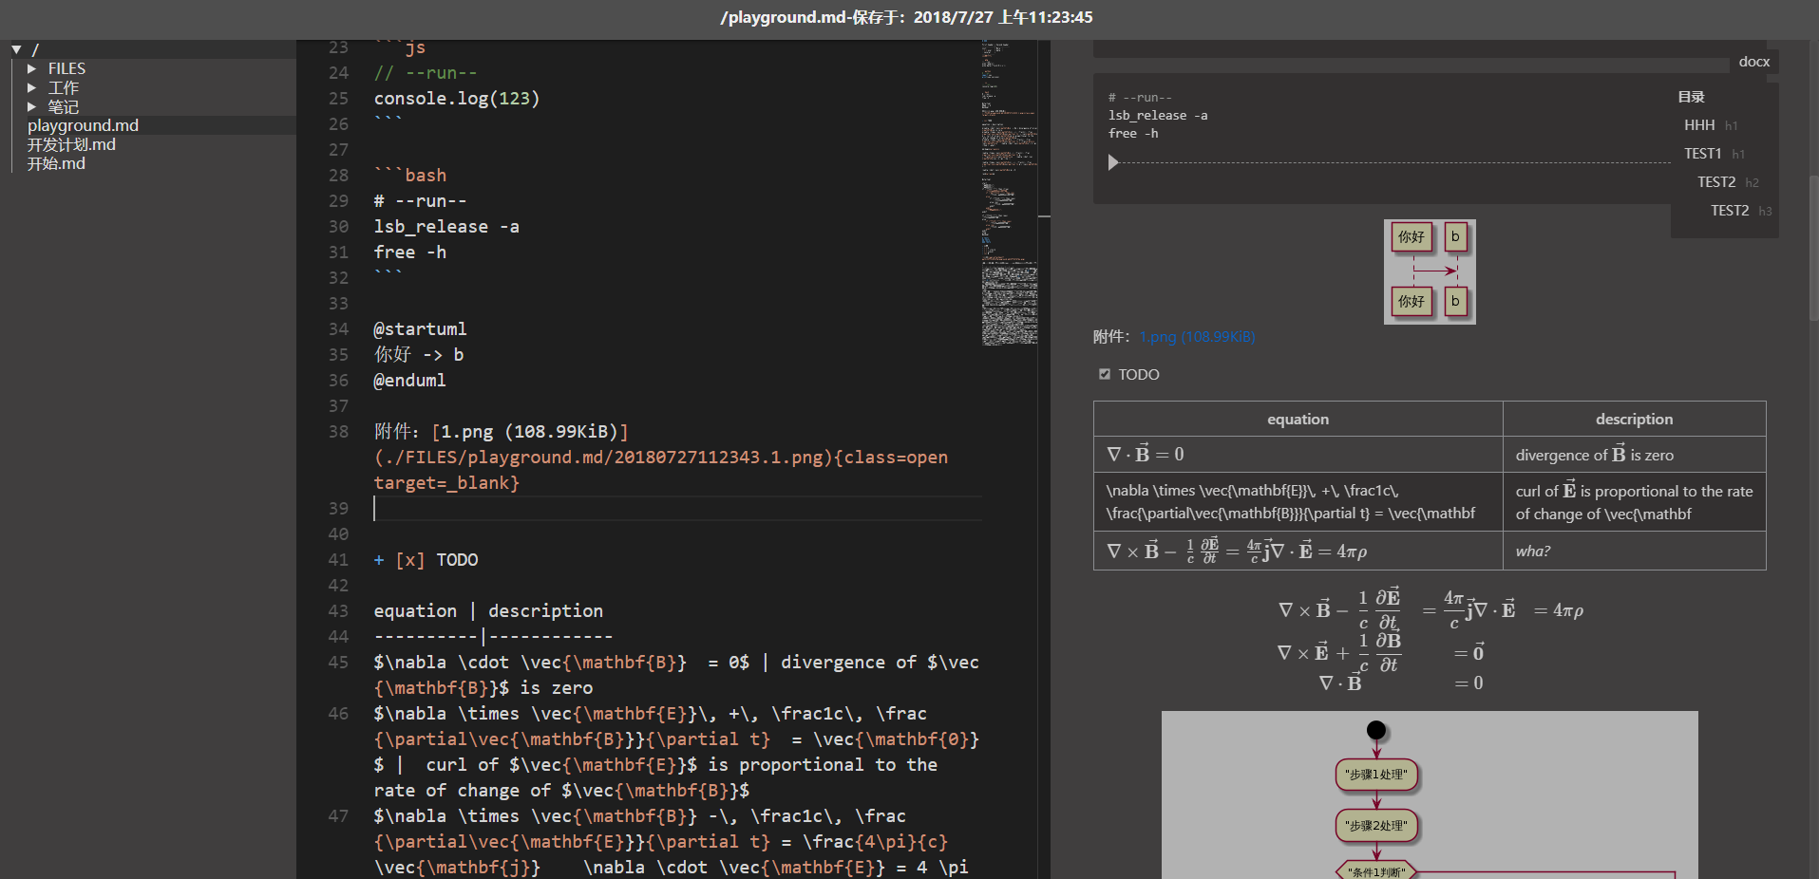Collapse the root folder triangle

pyautogui.click(x=16, y=49)
